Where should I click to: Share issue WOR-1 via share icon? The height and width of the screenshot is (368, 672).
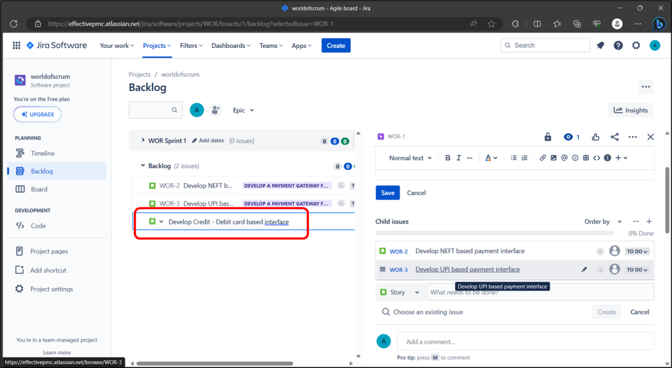tap(614, 137)
